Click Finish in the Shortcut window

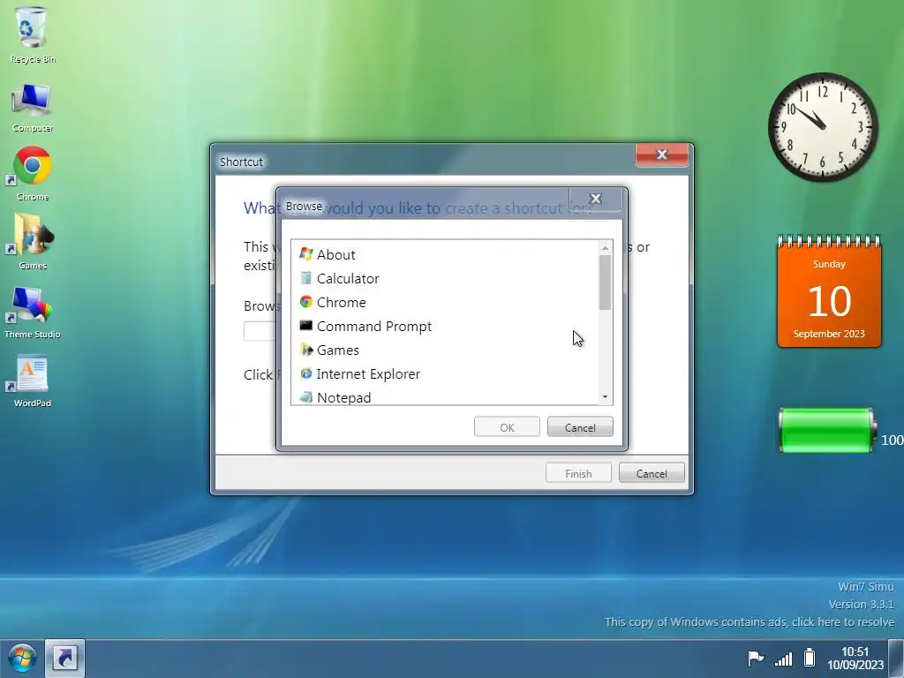(x=578, y=473)
